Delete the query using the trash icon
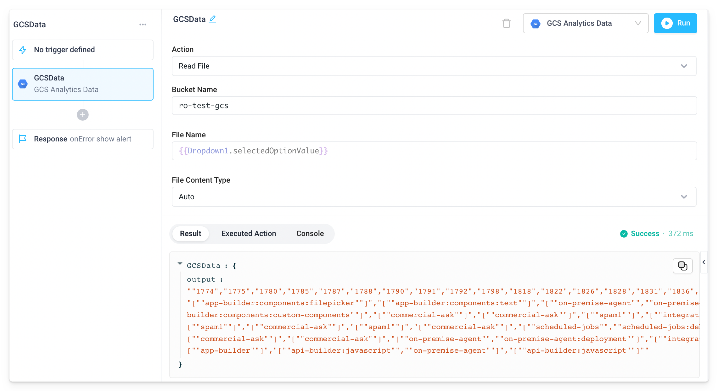 tap(507, 23)
